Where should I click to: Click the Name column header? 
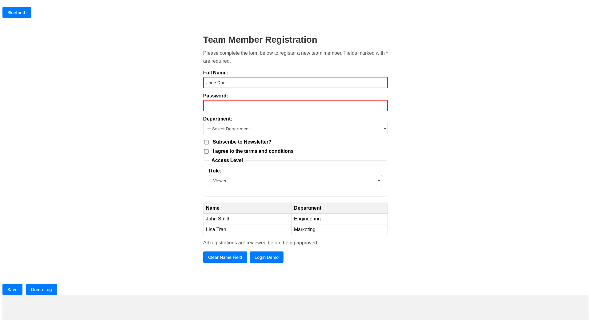247,208
